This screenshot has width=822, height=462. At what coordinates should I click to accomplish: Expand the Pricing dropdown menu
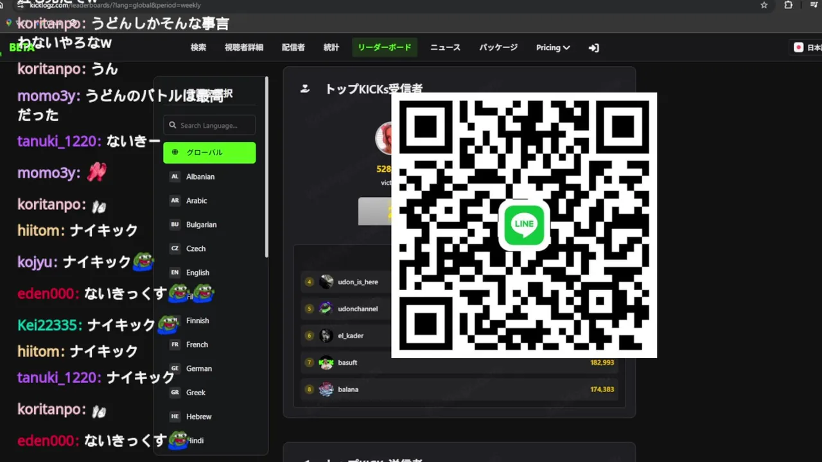tap(553, 47)
